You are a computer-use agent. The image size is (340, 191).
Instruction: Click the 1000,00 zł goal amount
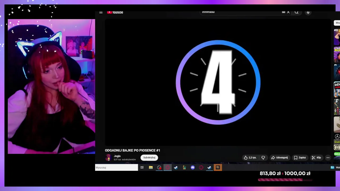[297, 173]
